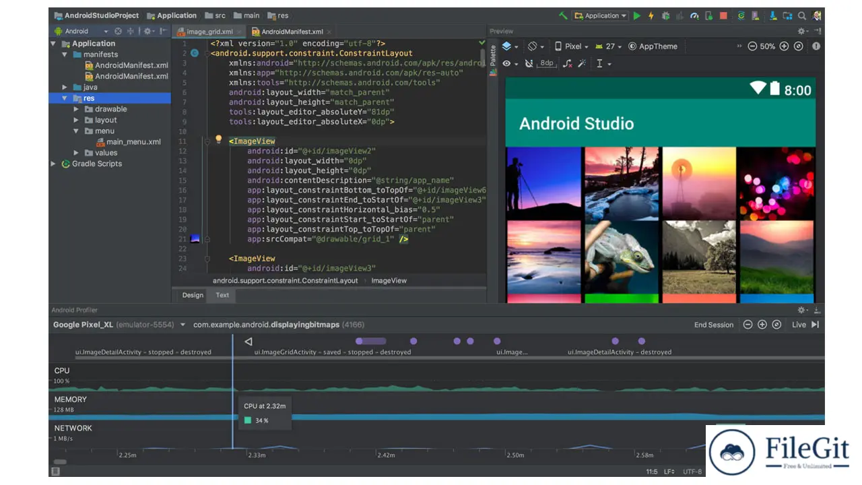Expand the java folder
Viewport: 862px width, 485px height.
click(65, 88)
